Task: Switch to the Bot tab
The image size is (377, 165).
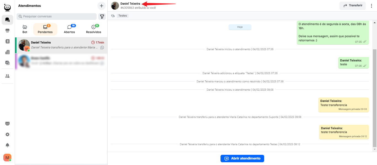Action: tap(25, 29)
